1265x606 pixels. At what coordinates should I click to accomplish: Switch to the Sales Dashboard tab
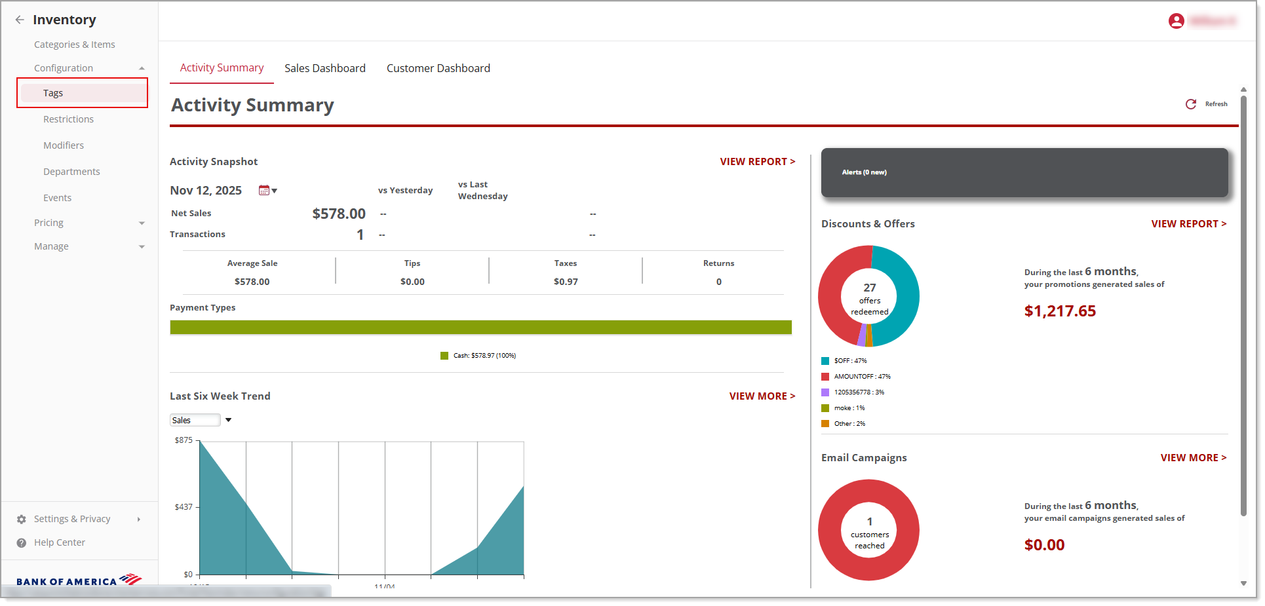click(x=324, y=68)
